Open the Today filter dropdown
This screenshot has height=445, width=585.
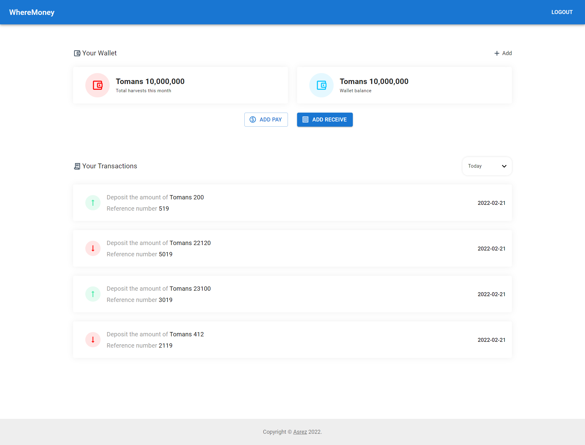pos(487,166)
